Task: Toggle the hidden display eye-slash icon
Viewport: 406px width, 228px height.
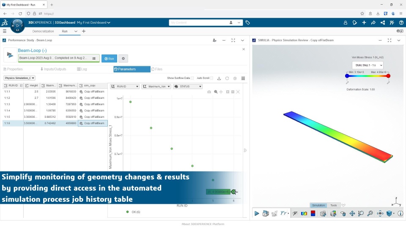Action: pyautogui.click(x=295, y=214)
